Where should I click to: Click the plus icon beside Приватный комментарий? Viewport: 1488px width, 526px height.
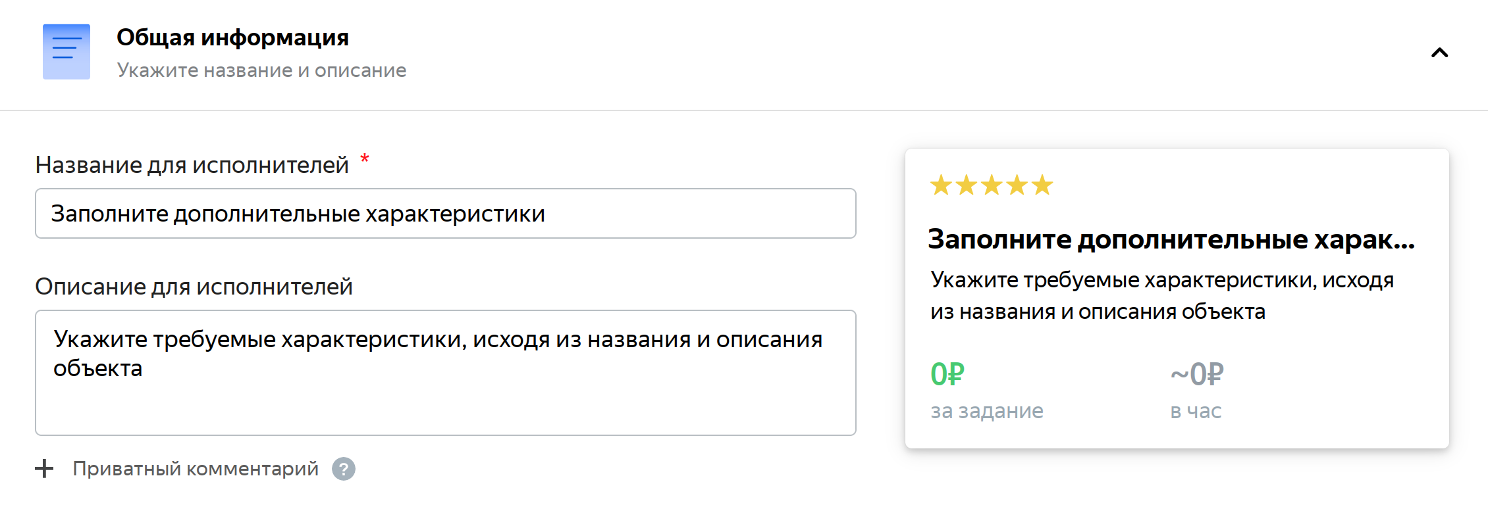pyautogui.click(x=44, y=469)
